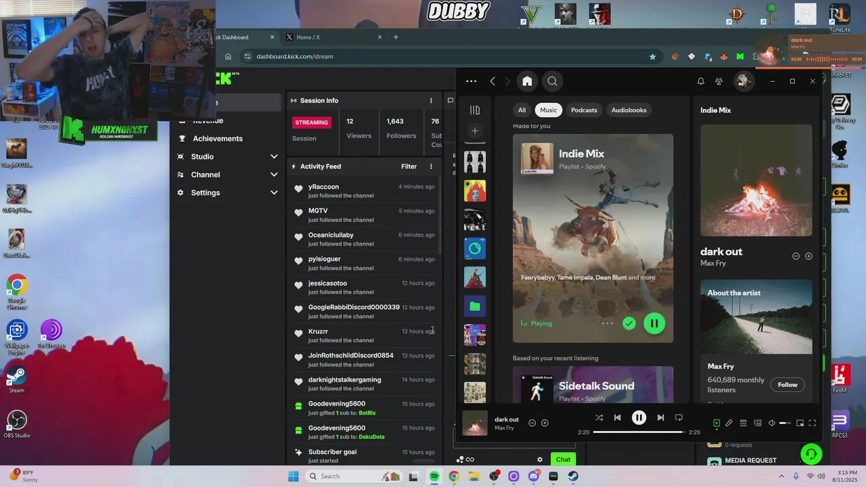
Task: Open the green folder in Spotify library
Action: click(475, 306)
